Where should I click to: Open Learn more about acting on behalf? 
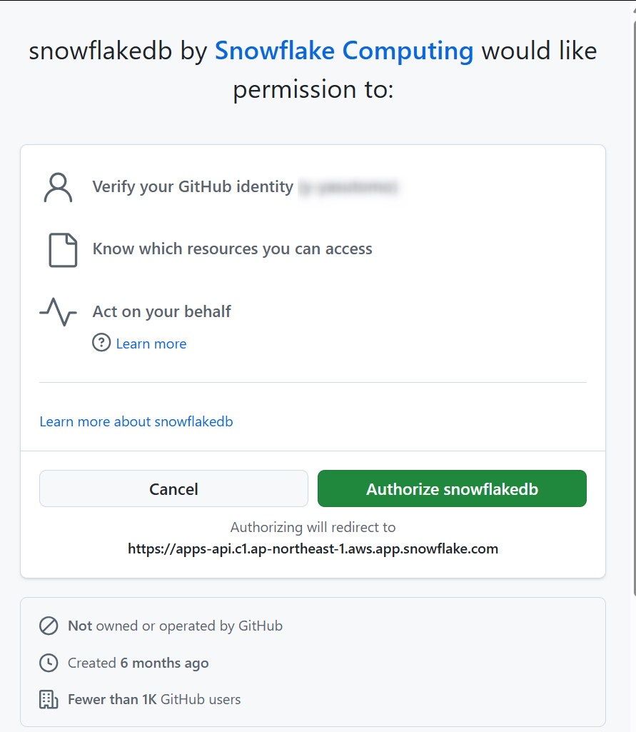[x=151, y=344]
